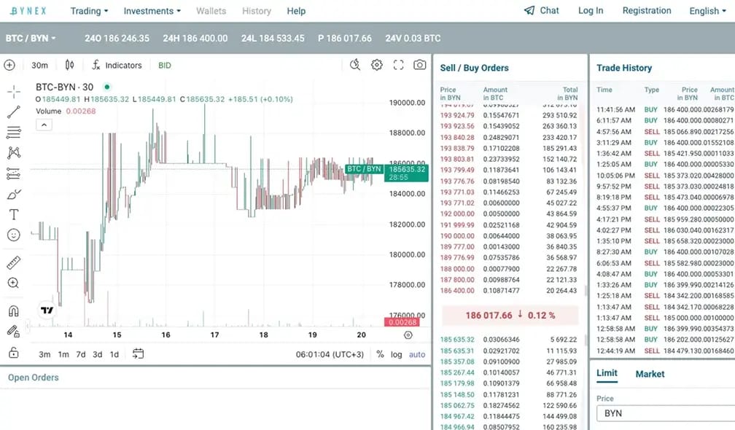This screenshot has width=735, height=430.
Task: Open the Indicators menu
Action: pyautogui.click(x=117, y=65)
